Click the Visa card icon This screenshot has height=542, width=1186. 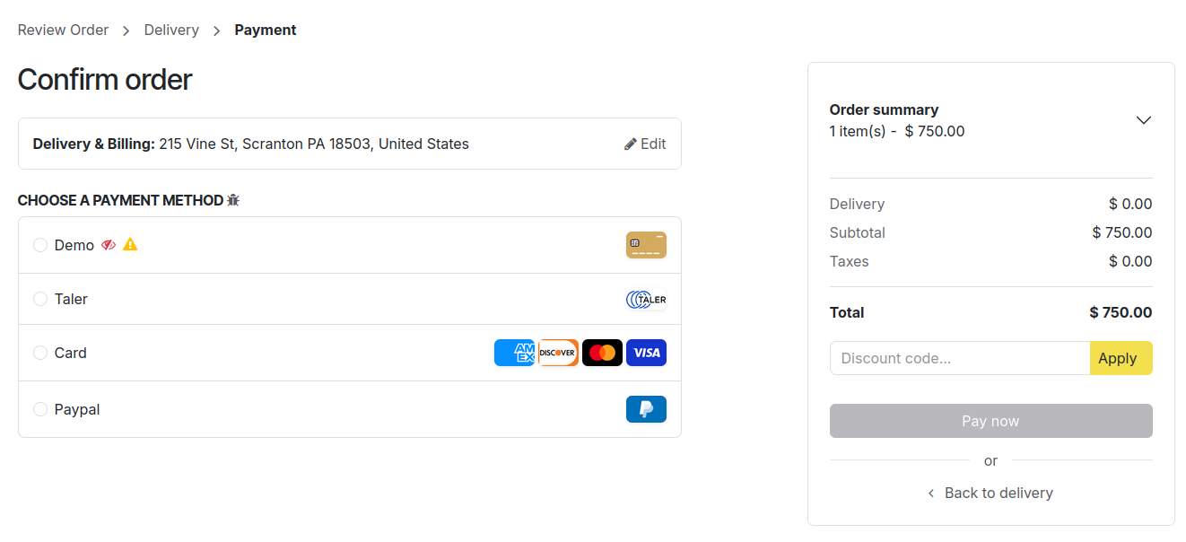click(x=646, y=353)
